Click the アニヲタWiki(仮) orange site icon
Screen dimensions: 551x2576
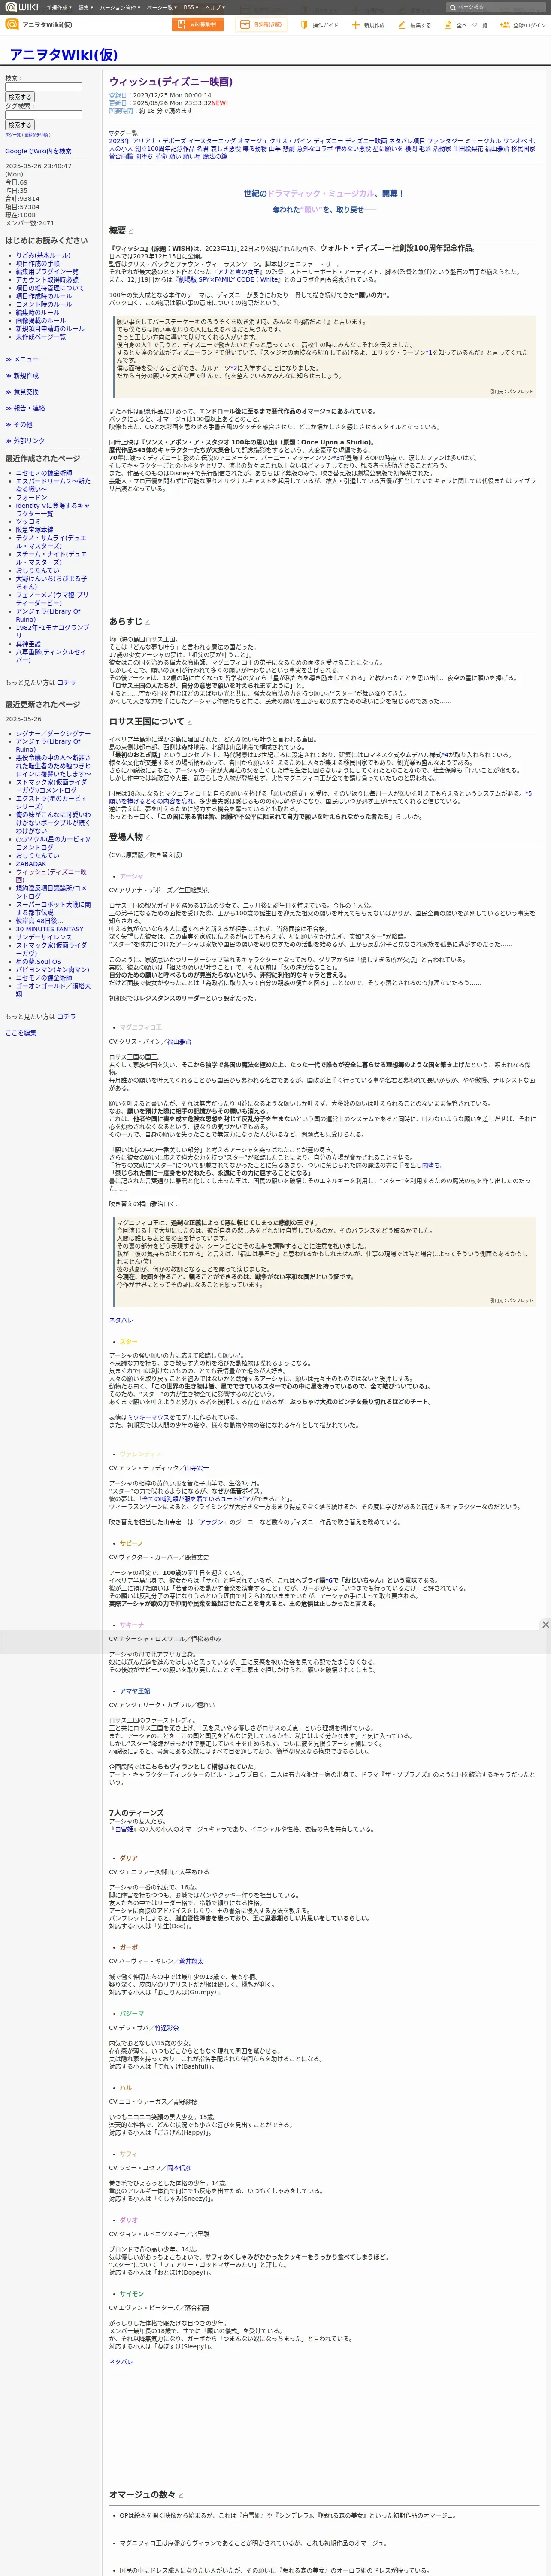click(x=12, y=25)
